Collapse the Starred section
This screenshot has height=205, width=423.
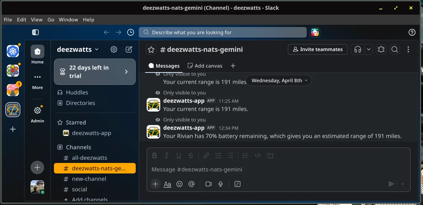point(76,122)
